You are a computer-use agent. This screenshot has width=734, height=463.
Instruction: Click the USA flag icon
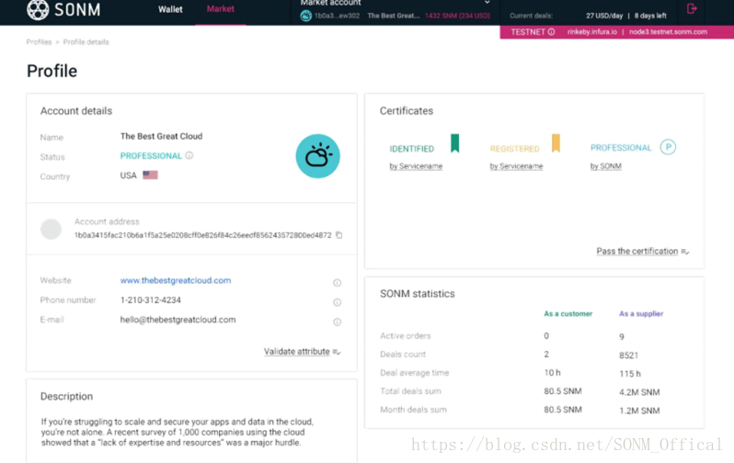pyautogui.click(x=150, y=175)
